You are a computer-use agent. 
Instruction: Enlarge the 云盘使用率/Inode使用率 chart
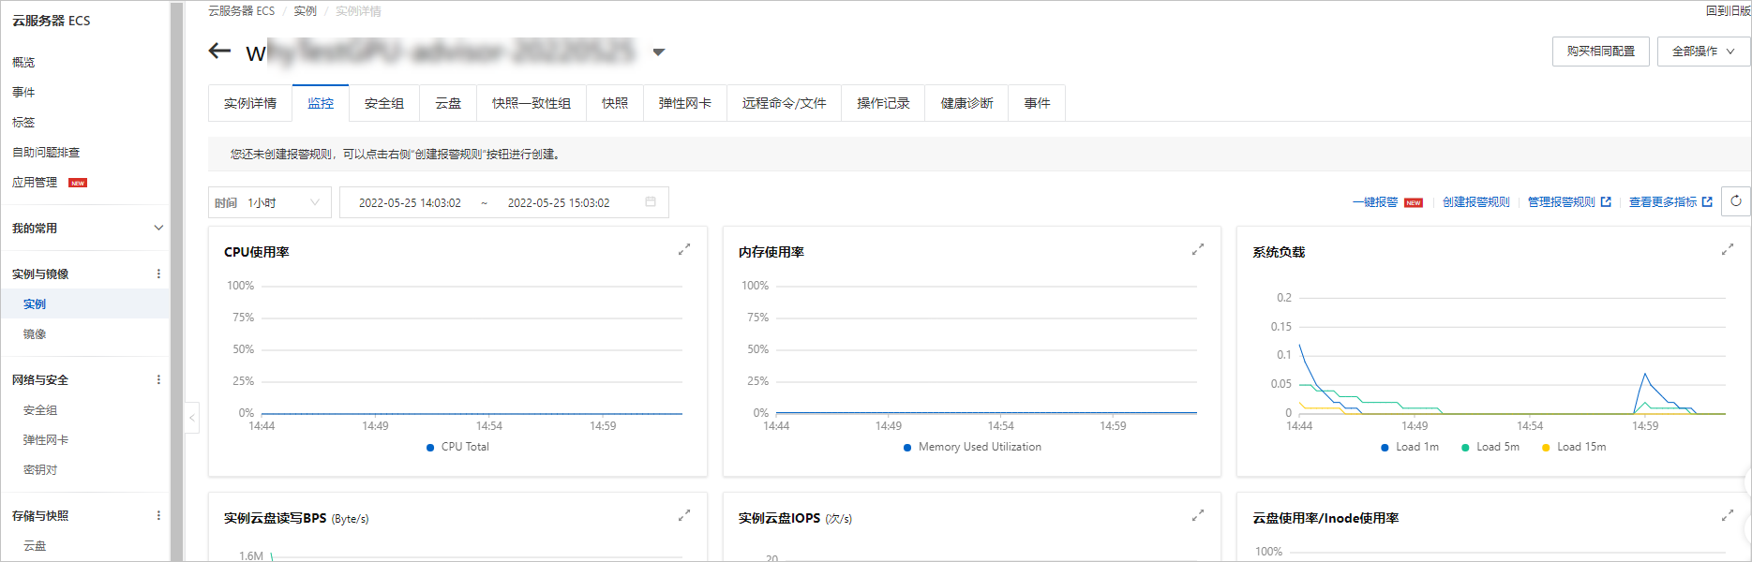pos(1728,515)
